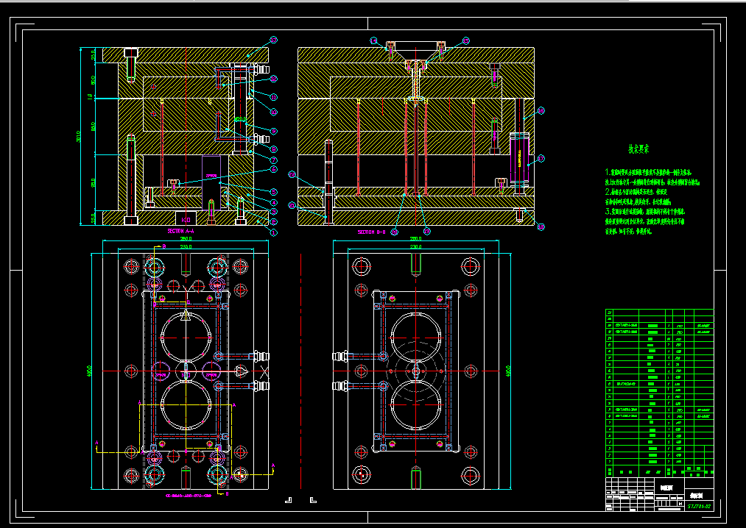The width and height of the screenshot is (746, 528).
Task: Select part balloon 16 in section B-B
Action: coord(541,111)
